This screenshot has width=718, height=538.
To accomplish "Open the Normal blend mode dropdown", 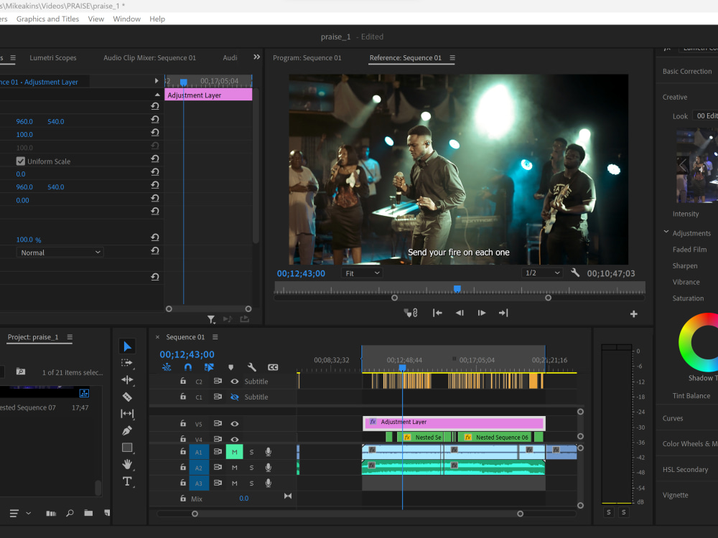I will click(60, 252).
